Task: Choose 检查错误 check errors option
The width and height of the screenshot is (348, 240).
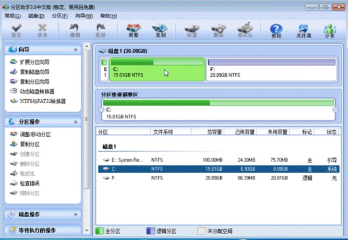Action: tap(25, 183)
